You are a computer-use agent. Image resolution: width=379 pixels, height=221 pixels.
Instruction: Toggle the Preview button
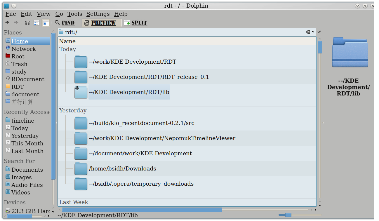click(101, 23)
